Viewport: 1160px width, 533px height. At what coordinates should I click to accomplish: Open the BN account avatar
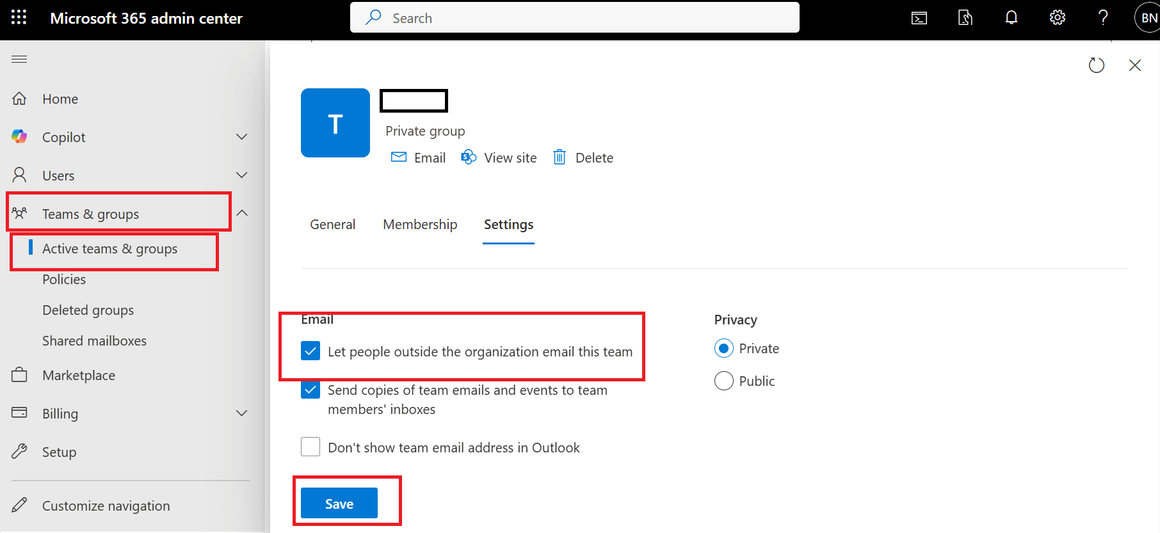pos(1148,18)
